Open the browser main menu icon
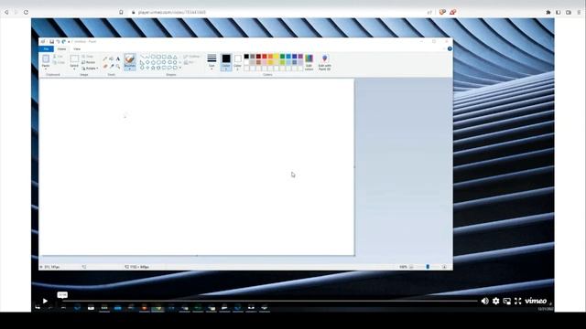 coord(579,12)
